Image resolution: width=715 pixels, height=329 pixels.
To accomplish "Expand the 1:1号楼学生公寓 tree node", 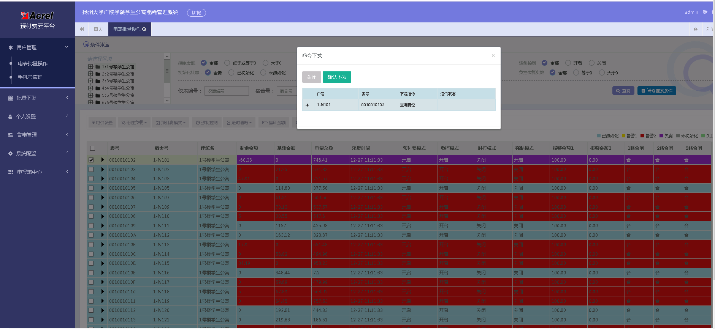I will (x=90, y=67).
